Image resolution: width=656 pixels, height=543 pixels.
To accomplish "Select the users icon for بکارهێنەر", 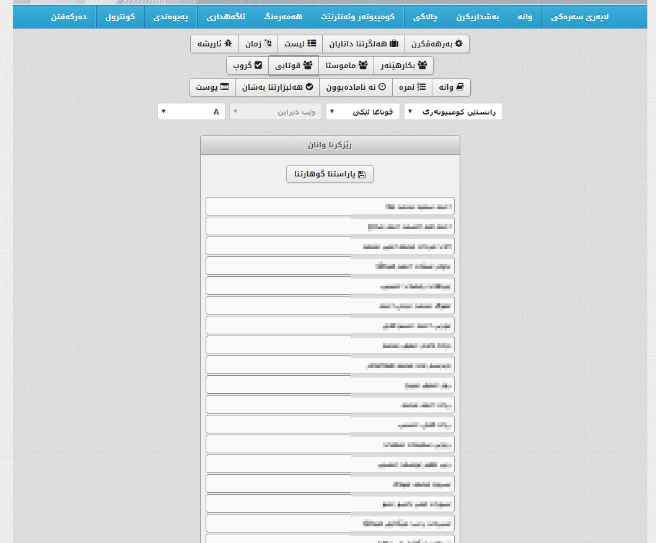I will click(422, 65).
